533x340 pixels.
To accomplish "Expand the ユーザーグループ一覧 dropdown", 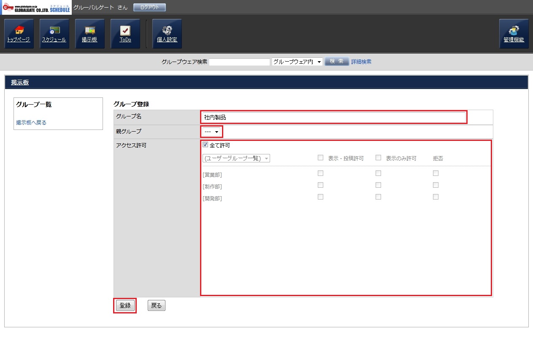I will (x=236, y=158).
